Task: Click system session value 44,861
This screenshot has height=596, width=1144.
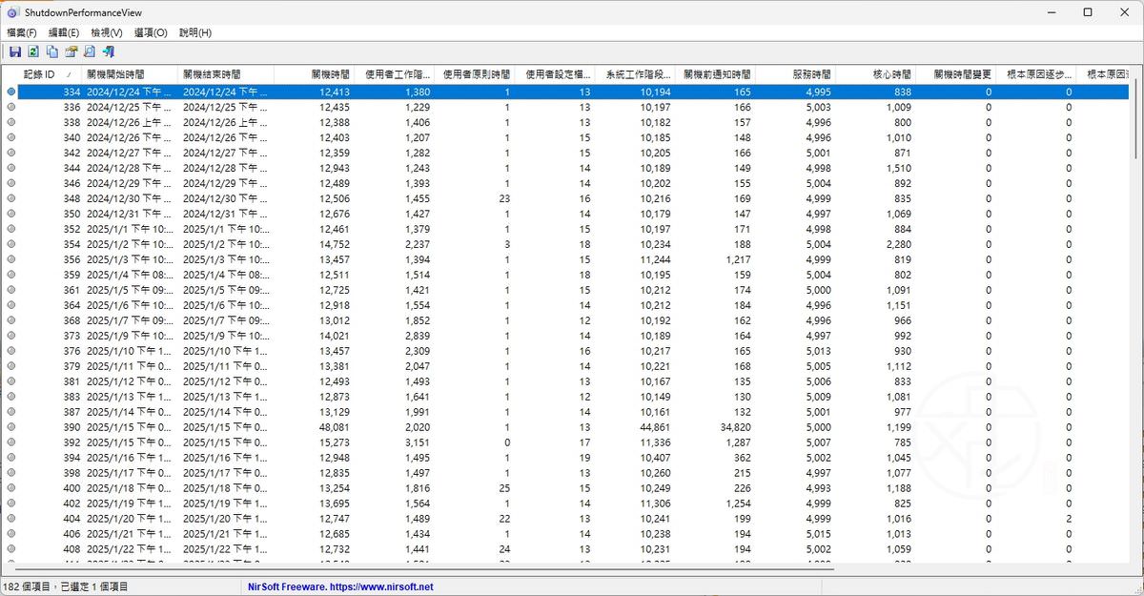Action: click(x=655, y=427)
